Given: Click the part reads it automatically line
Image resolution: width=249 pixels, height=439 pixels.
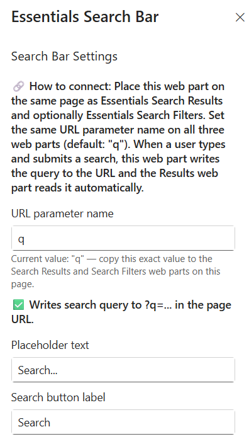Looking at the screenshot, I should pyautogui.click(x=77, y=188).
